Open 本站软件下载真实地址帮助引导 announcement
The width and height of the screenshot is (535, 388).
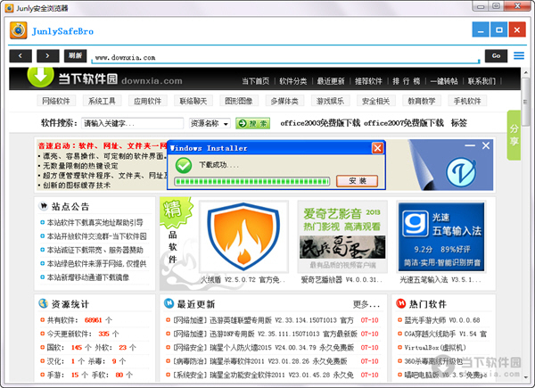[x=95, y=223]
